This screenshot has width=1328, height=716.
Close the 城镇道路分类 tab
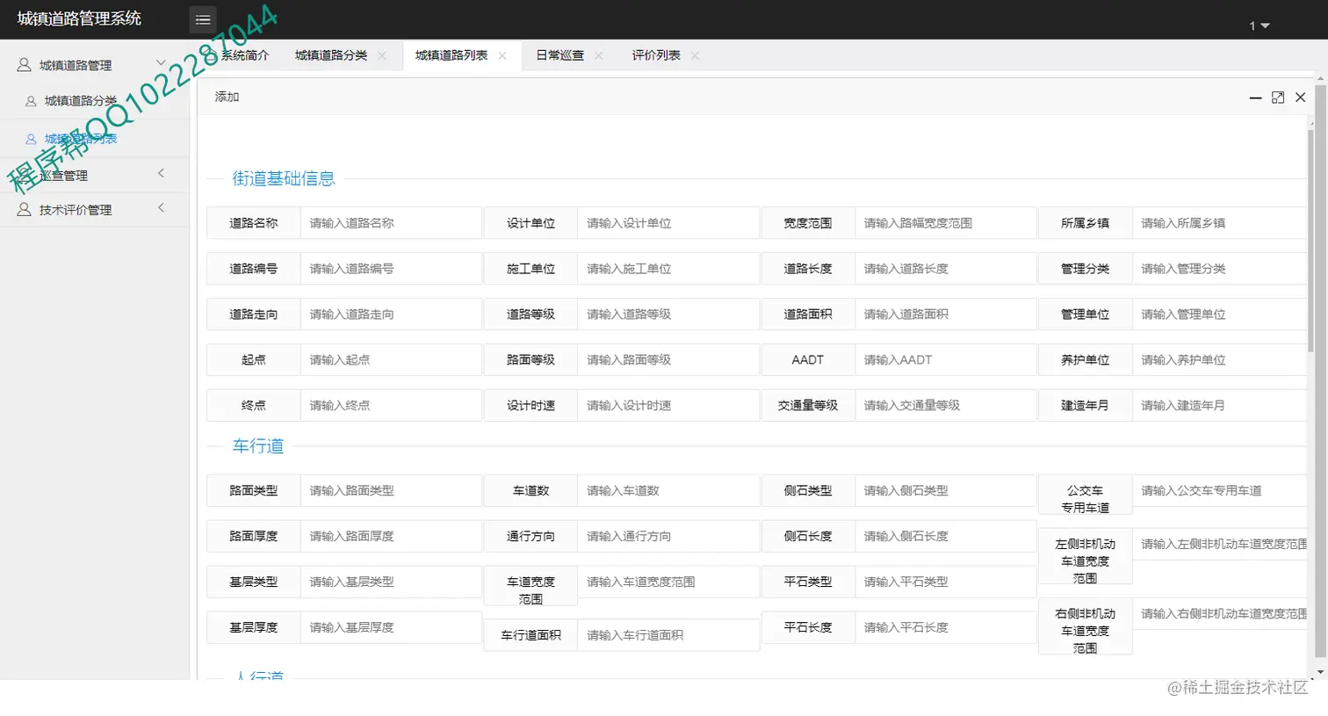382,55
